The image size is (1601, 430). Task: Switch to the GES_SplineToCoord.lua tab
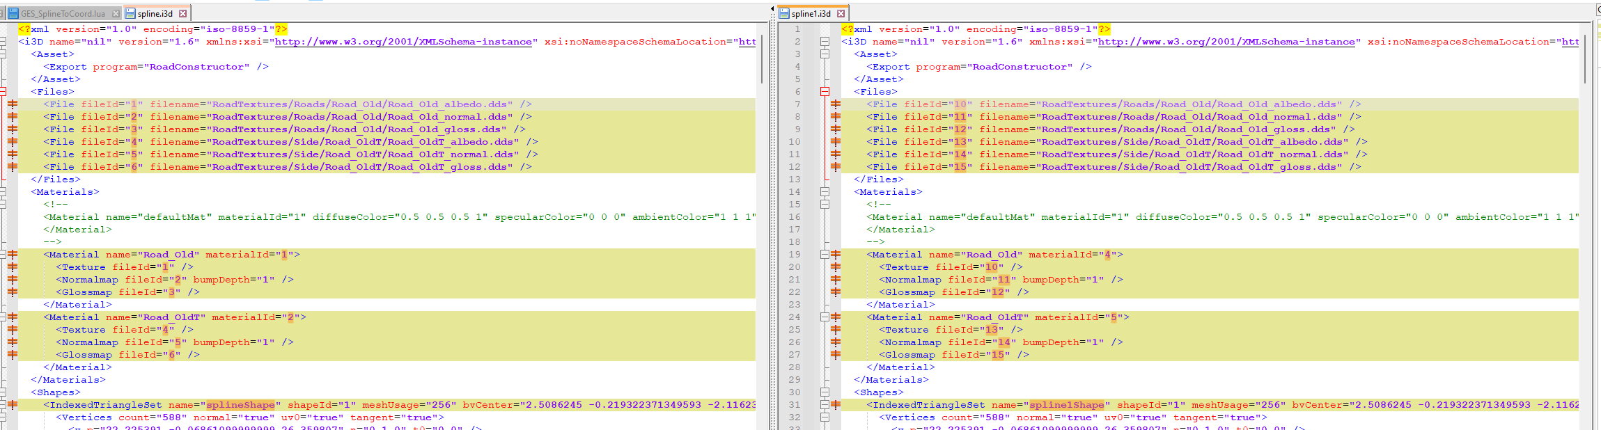[61, 13]
